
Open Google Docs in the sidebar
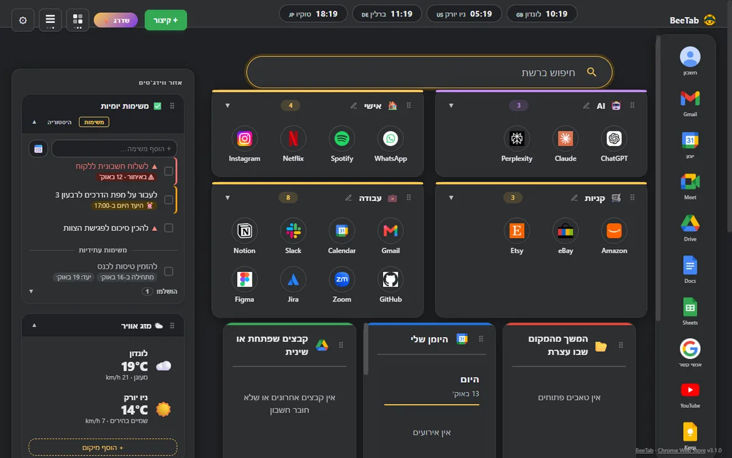[x=690, y=269]
